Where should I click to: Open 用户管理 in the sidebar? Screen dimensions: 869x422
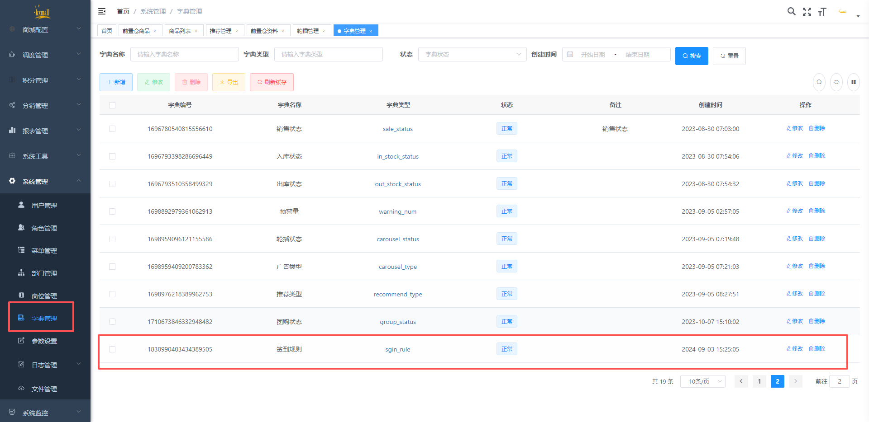[x=44, y=206]
